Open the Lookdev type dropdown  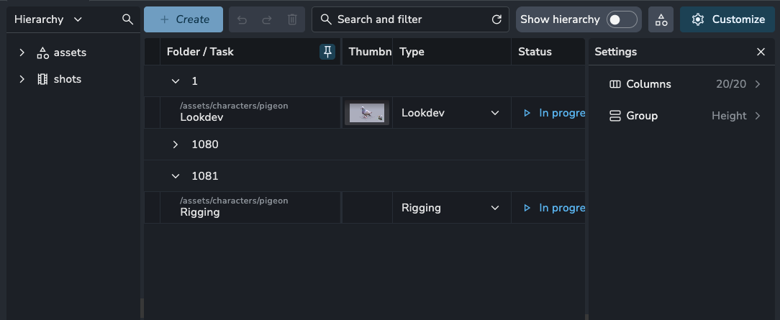pyautogui.click(x=494, y=113)
